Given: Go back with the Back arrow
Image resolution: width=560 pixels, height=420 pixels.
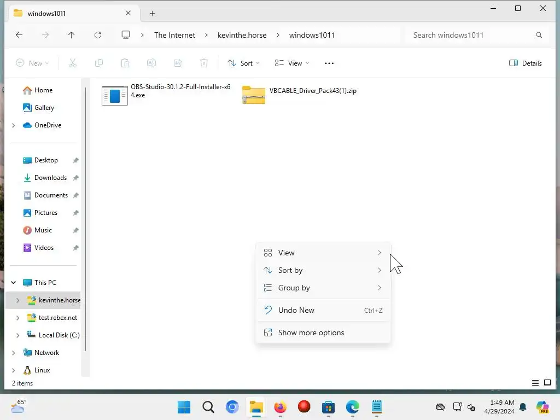Looking at the screenshot, I should pos(19,35).
